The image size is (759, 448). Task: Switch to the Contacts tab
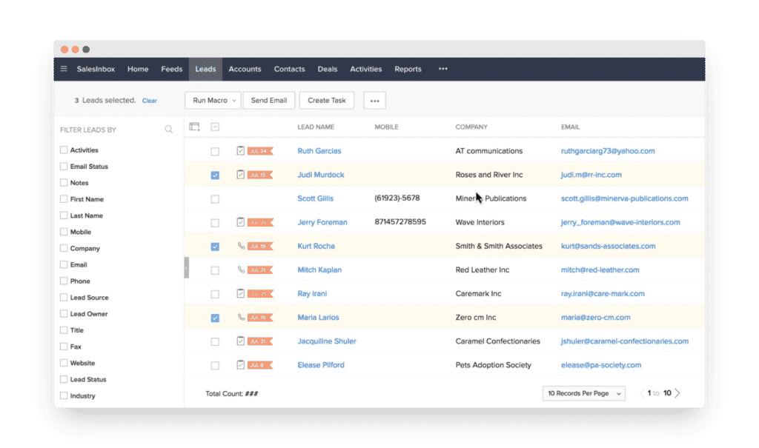[289, 69]
